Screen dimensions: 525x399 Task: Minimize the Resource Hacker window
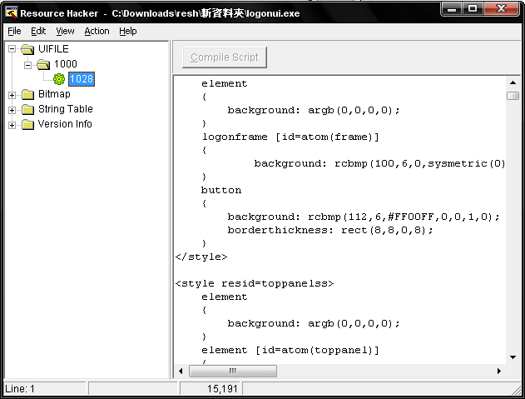[x=452, y=8]
